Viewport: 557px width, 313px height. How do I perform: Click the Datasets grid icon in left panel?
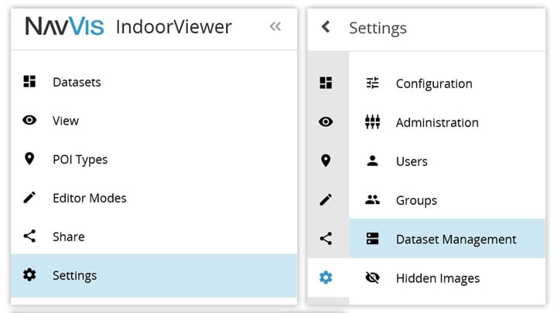tap(29, 81)
